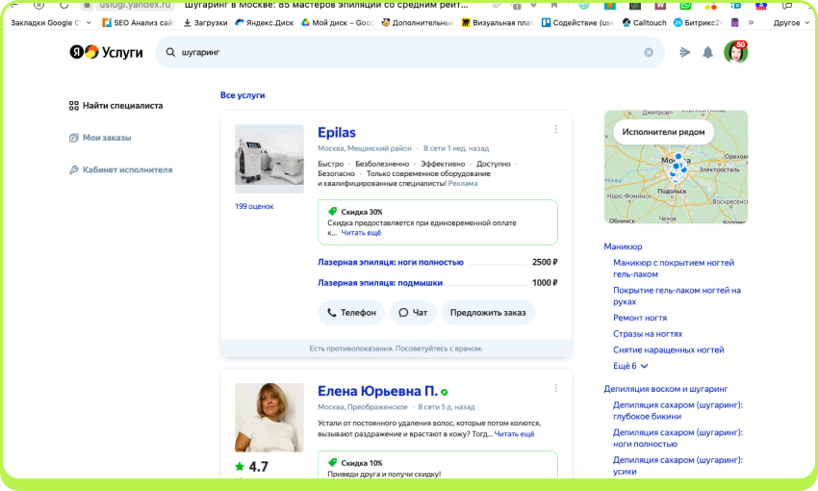Open Елена Юрьевна П. profile title
This screenshot has height=491, width=818.
377,391
